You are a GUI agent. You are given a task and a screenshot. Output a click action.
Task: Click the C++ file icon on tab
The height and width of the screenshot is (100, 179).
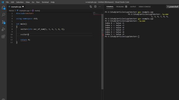tap(10, 7)
